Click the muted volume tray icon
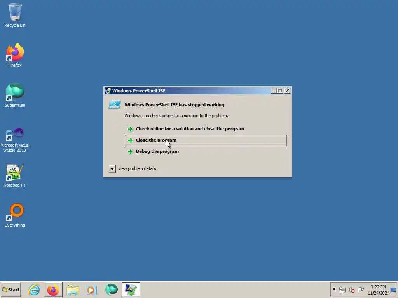This screenshot has height=298, width=398. (351, 289)
